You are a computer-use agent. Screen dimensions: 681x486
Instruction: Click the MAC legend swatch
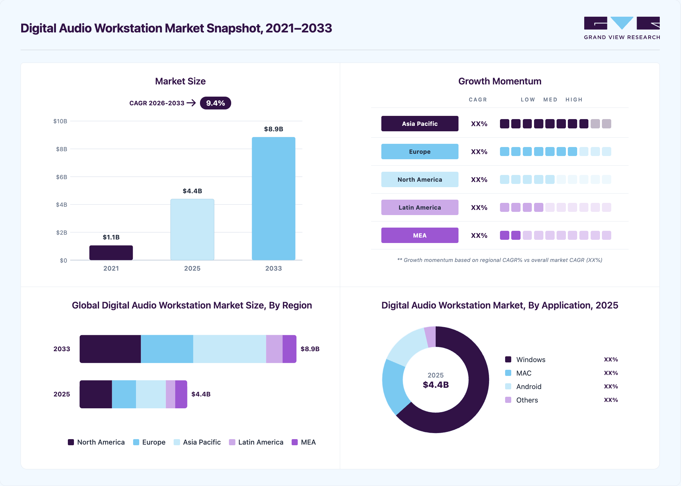click(x=508, y=373)
